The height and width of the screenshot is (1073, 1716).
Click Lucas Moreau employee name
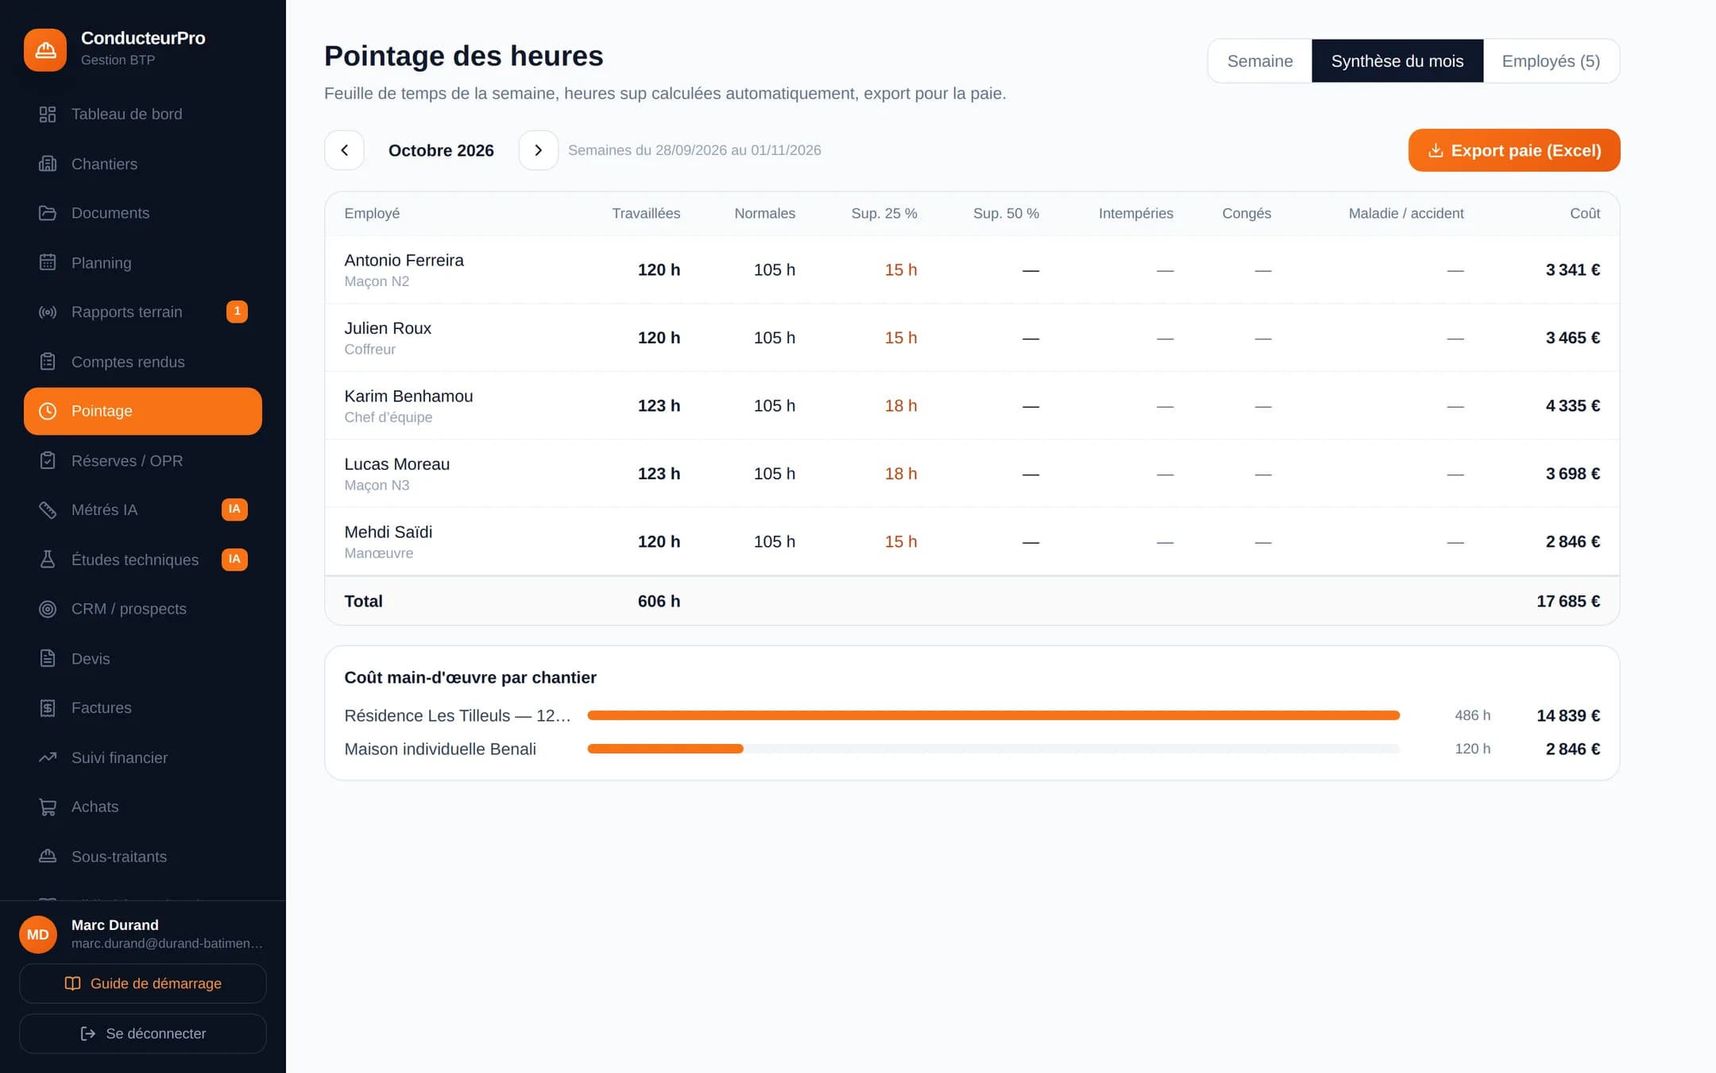[396, 464]
